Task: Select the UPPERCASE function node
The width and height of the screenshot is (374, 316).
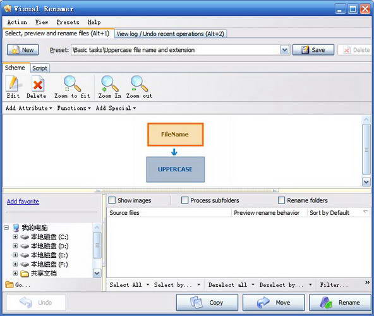Action: pos(176,169)
